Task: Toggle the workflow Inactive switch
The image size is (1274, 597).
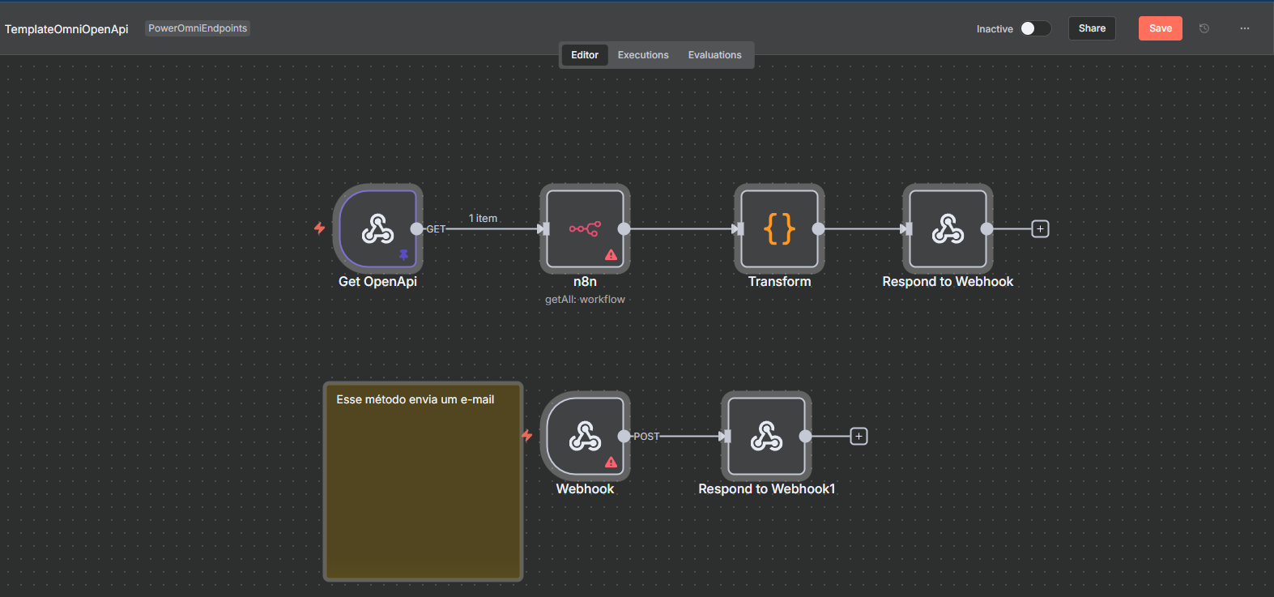Action: coord(1035,28)
